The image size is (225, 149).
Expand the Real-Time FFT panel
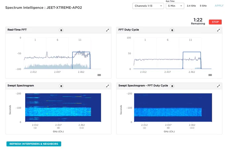(x=108, y=30)
